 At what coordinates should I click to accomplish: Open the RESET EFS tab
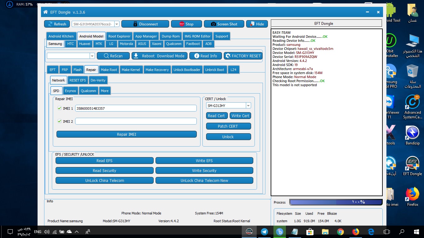coord(78,80)
